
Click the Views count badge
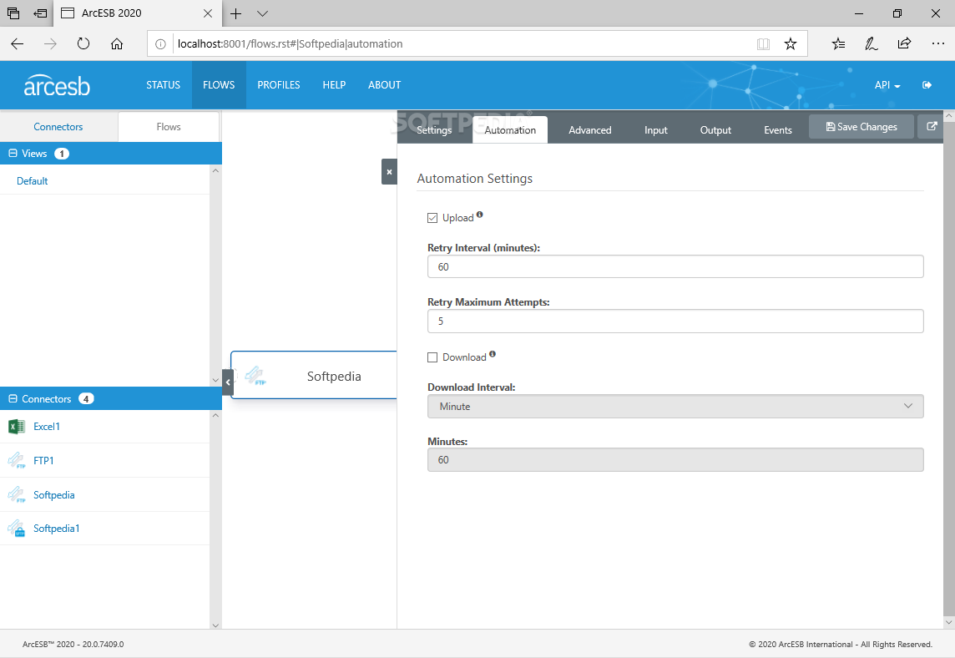coord(62,154)
